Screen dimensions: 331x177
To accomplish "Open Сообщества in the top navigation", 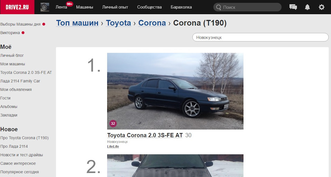I will tap(149, 7).
